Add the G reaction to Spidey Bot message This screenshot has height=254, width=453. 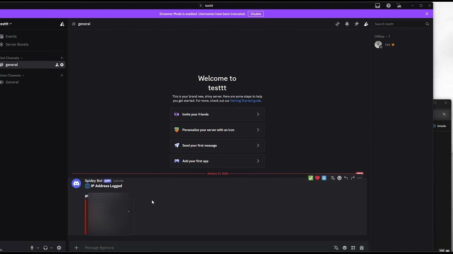tap(324, 178)
